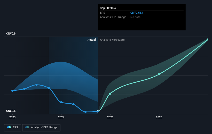Screen dimensions: 212x134
Task: Select the Sep 30 2024 EPS data point
Action: click(x=98, y=111)
